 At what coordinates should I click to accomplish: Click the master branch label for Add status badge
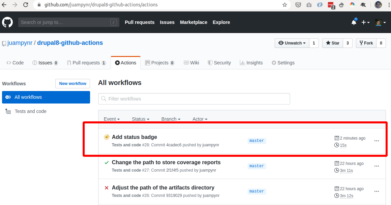[257, 141]
